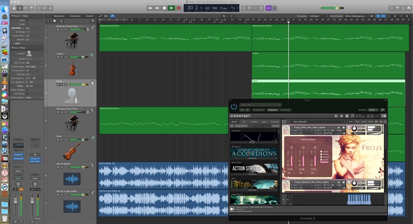Toggle the Inspector button in the control bar

pyautogui.click(x=20, y=8)
